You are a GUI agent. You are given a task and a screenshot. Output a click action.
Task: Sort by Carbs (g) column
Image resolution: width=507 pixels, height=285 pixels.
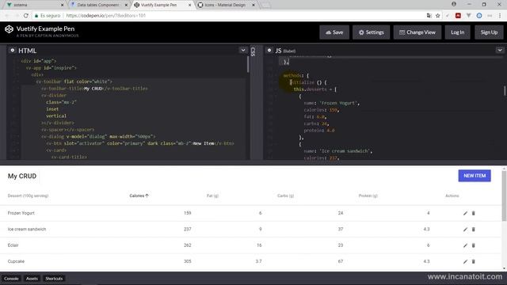285,196
